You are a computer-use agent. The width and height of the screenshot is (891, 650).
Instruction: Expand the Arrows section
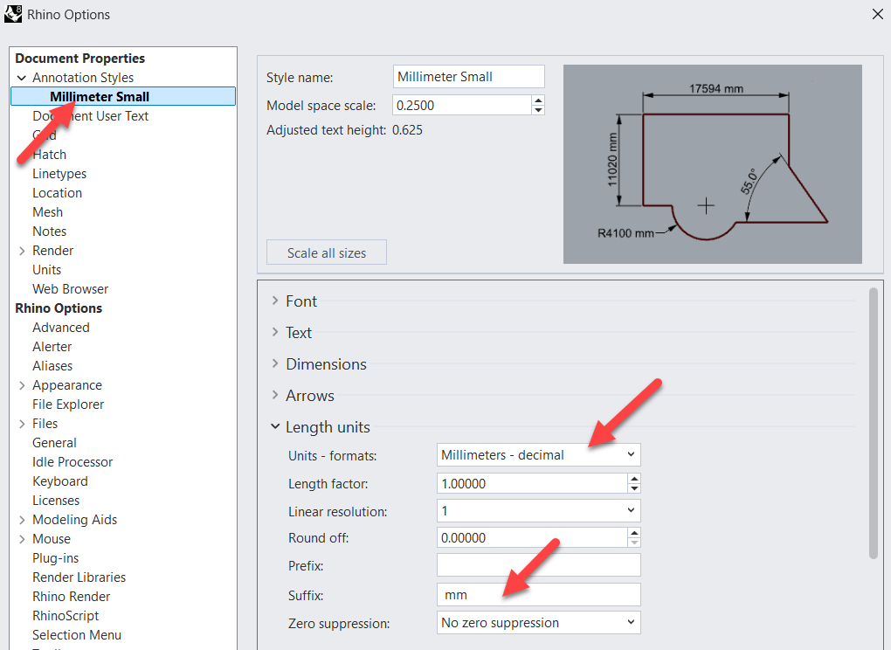[x=275, y=395]
